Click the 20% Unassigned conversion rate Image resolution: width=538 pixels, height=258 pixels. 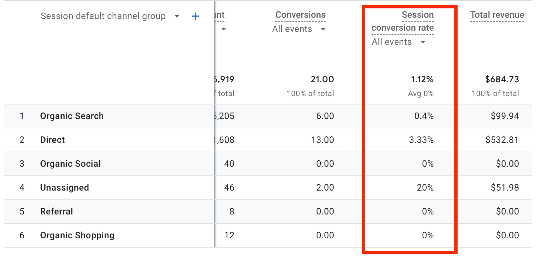pyautogui.click(x=425, y=188)
